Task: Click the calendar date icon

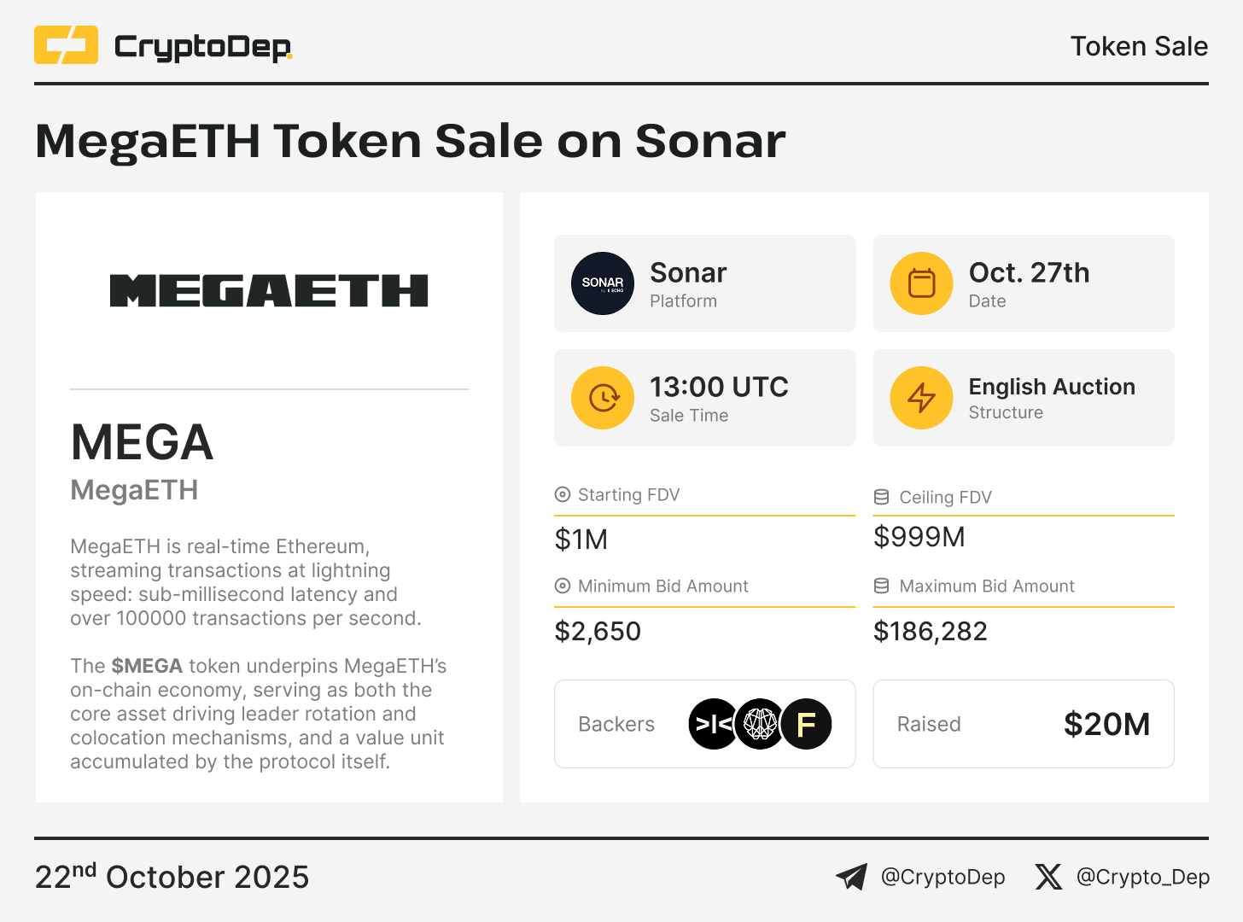Action: (x=921, y=283)
